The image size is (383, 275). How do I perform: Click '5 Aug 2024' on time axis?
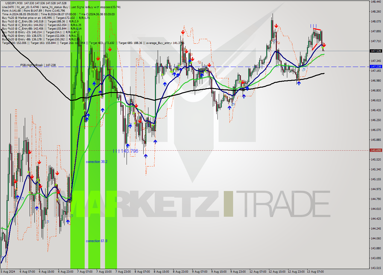8,272
